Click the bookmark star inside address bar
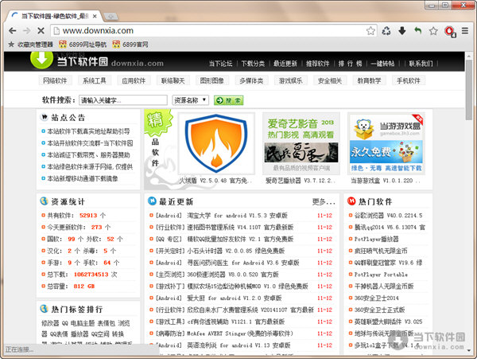 pyautogui.click(x=370, y=31)
